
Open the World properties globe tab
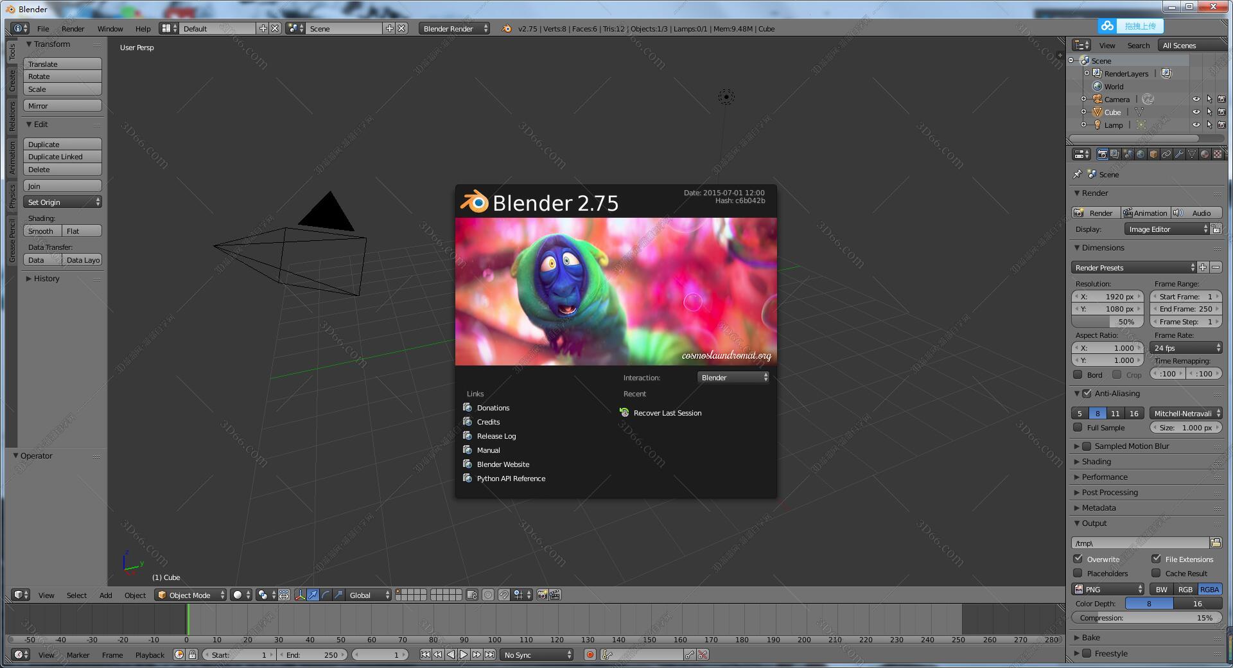(x=1141, y=154)
